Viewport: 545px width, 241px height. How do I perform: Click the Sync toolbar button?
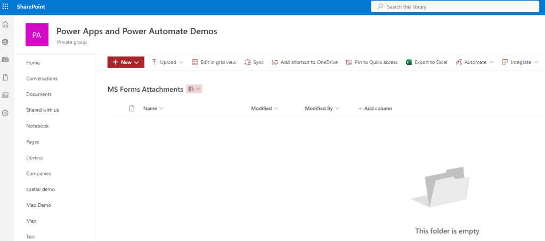(x=254, y=62)
